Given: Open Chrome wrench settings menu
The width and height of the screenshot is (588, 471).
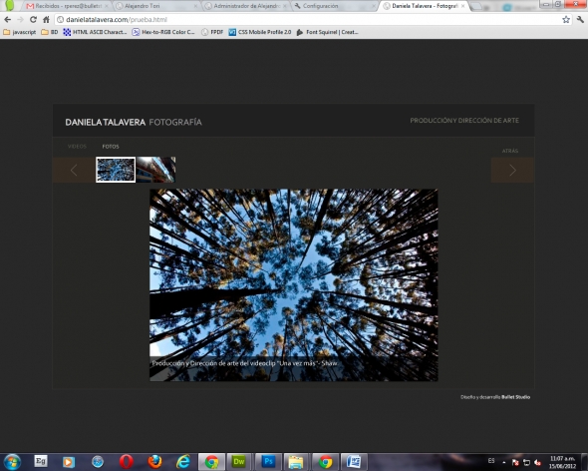Looking at the screenshot, I should click(x=580, y=20).
